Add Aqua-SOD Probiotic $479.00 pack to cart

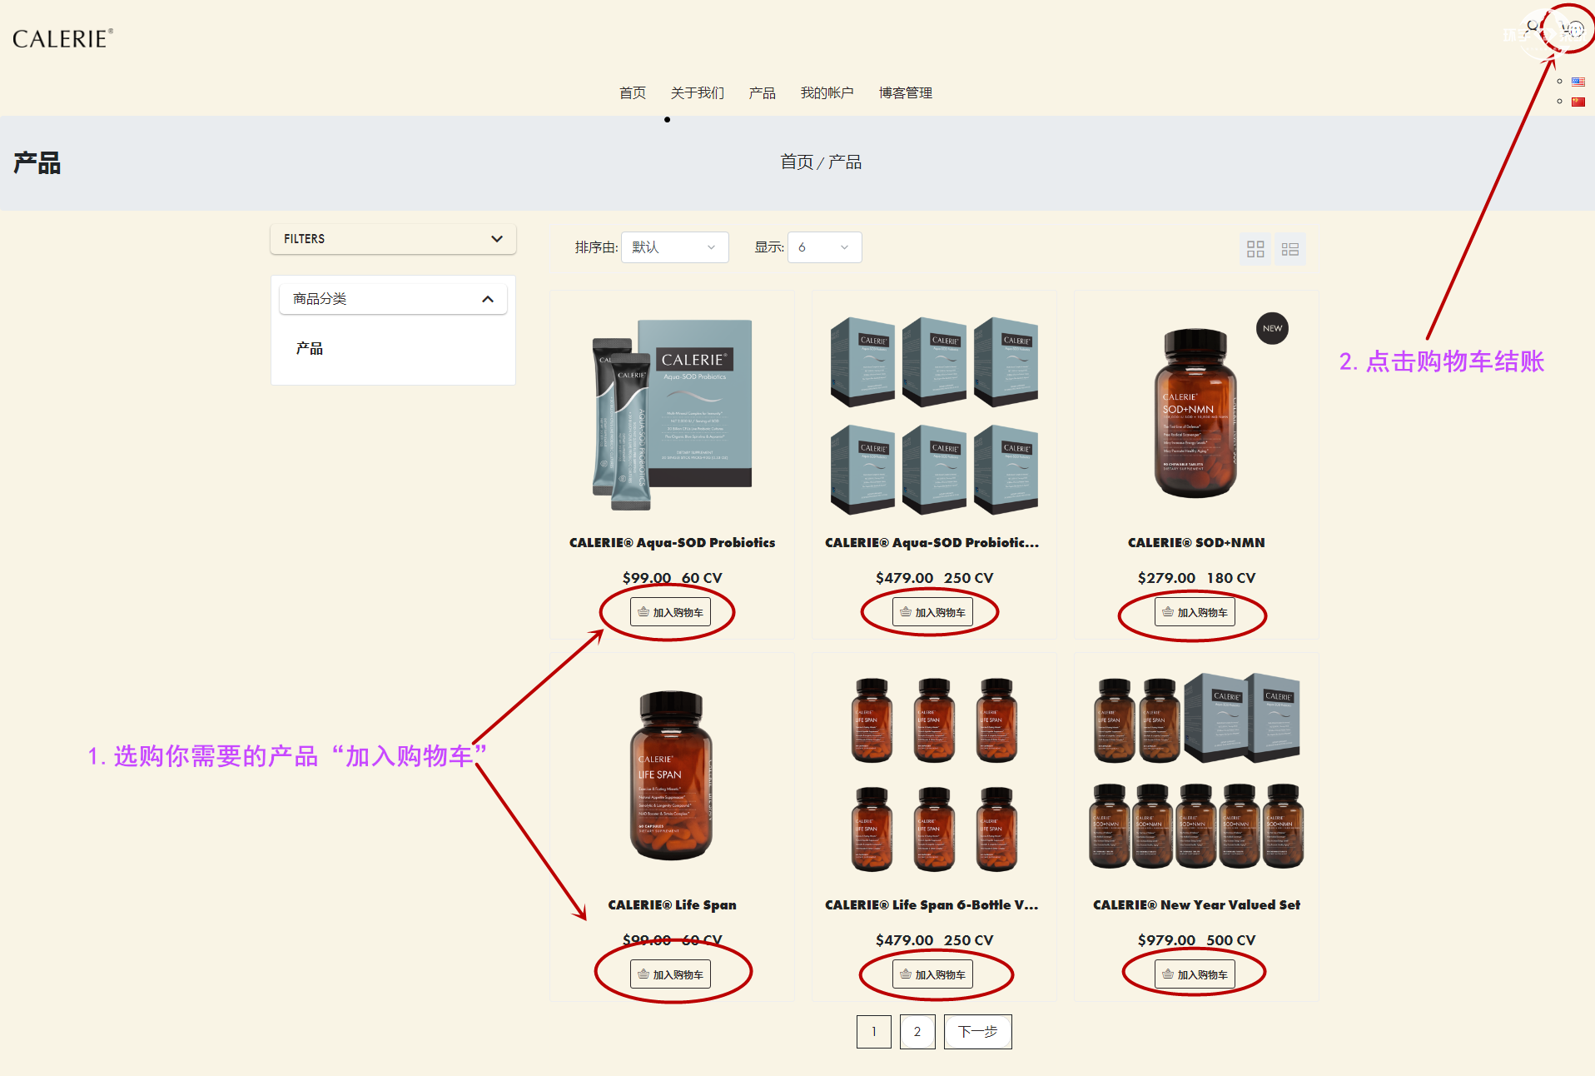click(932, 612)
